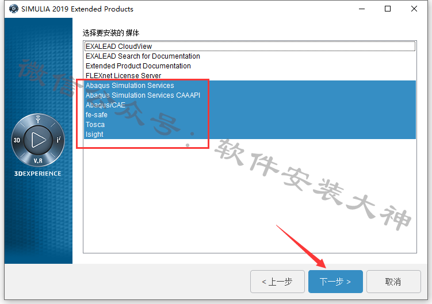
Task: Click the 3DEXPERIENCE compass play icon
Action: coord(38,140)
